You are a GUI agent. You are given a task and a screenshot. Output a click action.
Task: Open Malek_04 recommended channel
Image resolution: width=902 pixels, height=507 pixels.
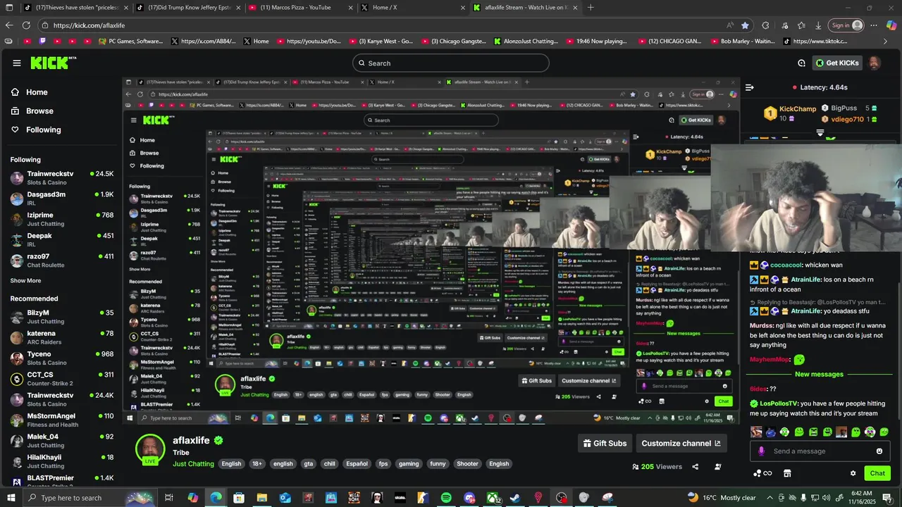tap(62, 441)
